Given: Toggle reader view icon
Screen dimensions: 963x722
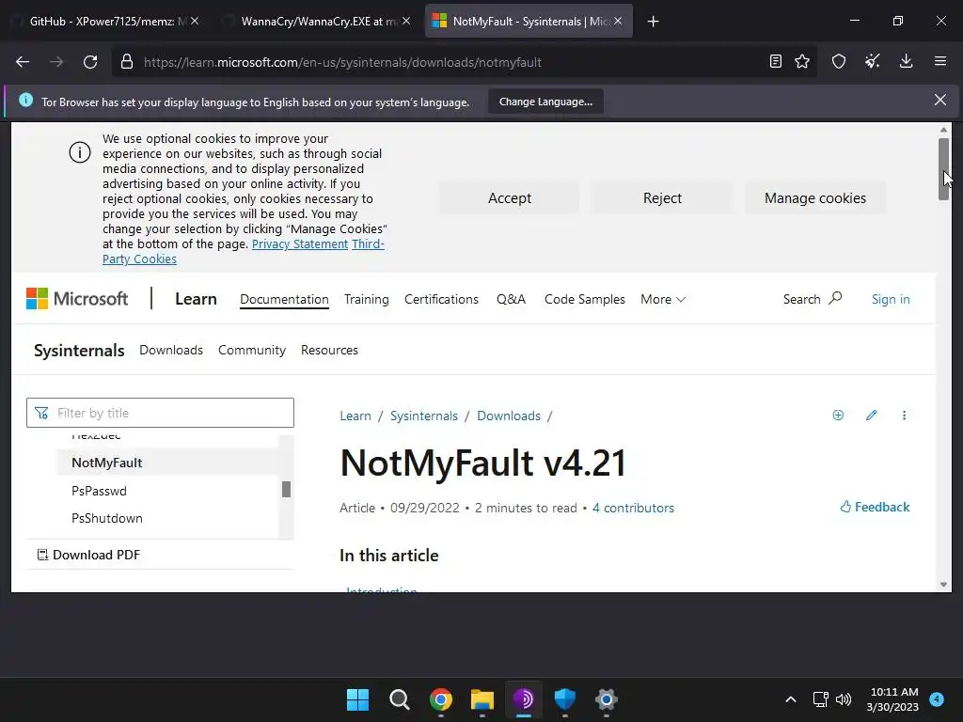Looking at the screenshot, I should point(776,61).
